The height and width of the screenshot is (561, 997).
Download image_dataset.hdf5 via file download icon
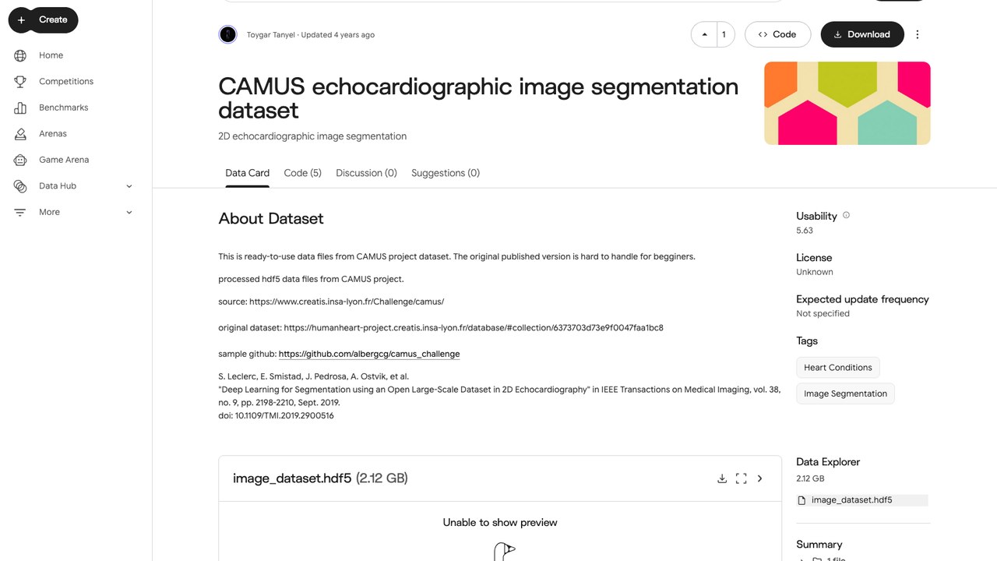(x=722, y=478)
